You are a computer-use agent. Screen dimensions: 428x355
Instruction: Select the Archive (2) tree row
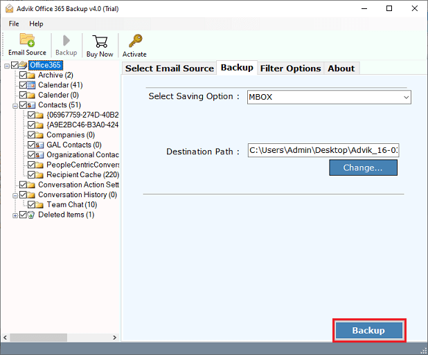tap(55, 75)
